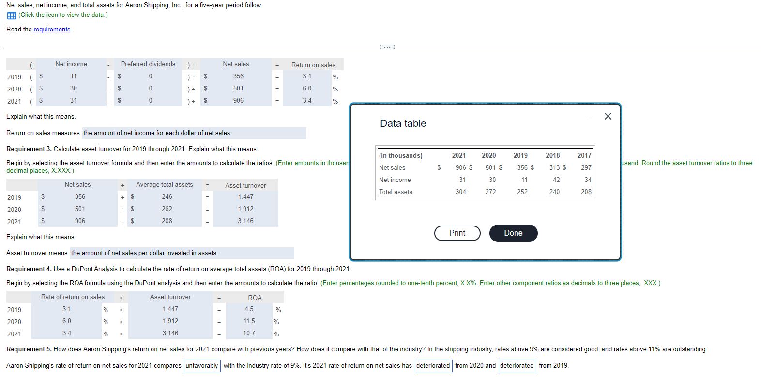The image size is (761, 377).
Task: Select the asset turnover explanation field
Action: 182,253
